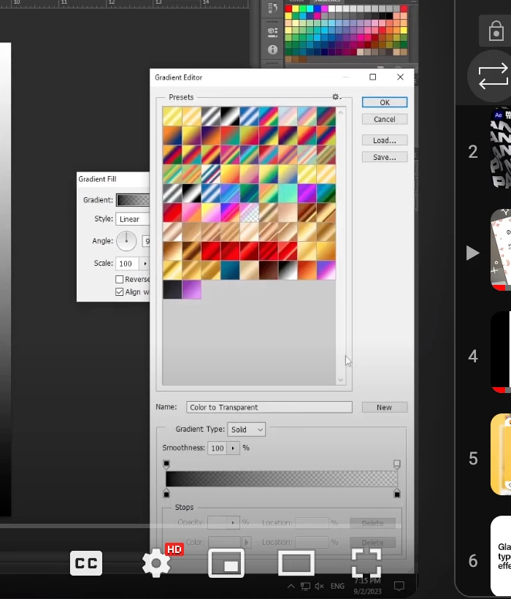Show hidden tray icons chevron
This screenshot has width=511, height=599.
click(x=291, y=586)
